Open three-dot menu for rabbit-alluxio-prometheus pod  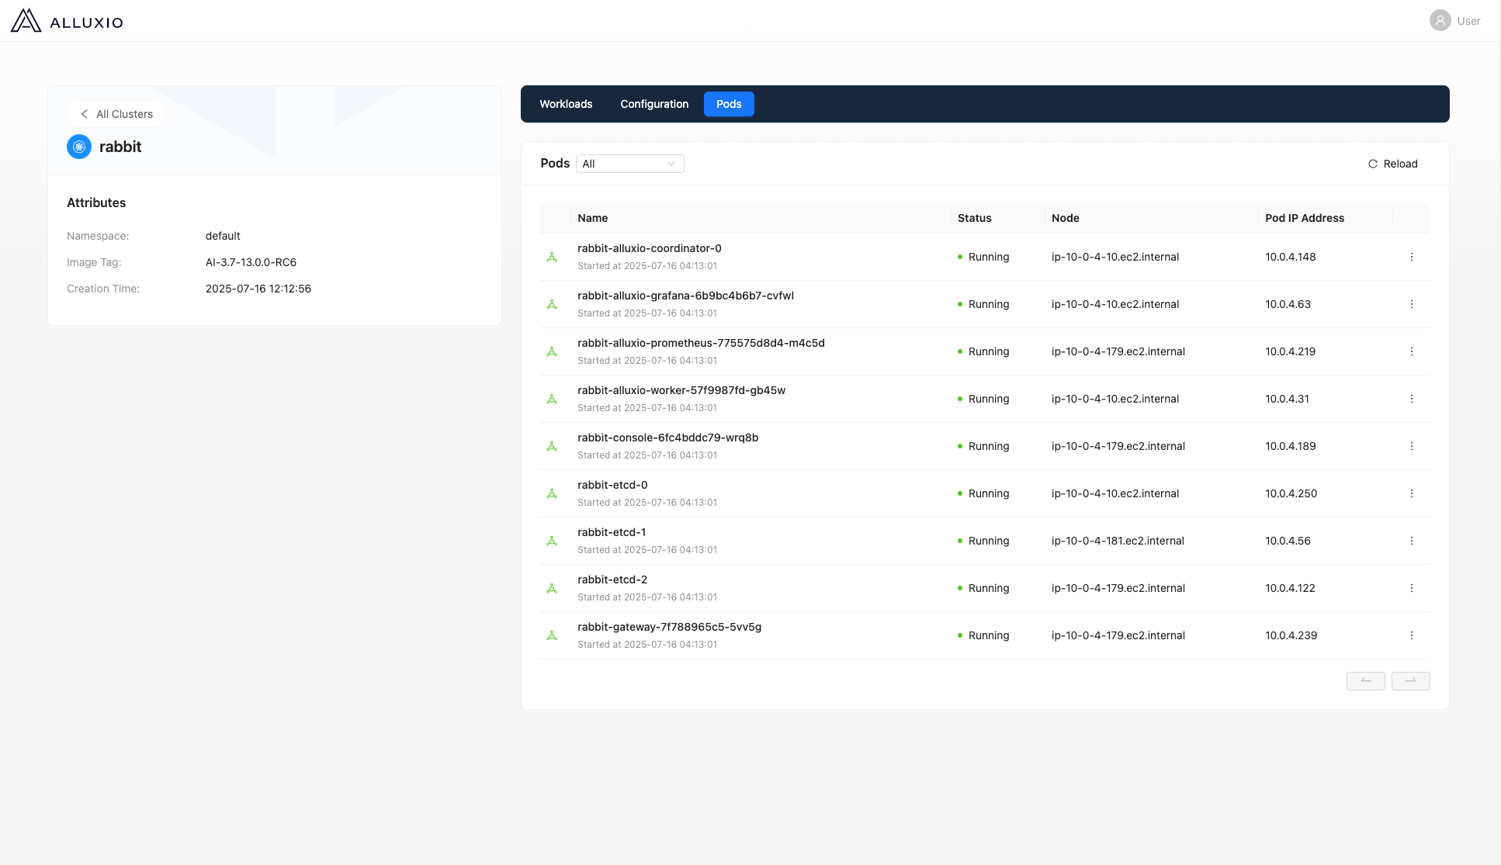pyautogui.click(x=1411, y=351)
